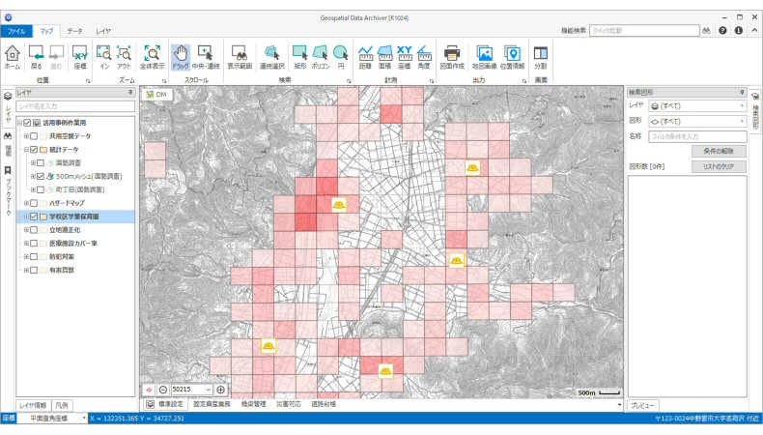This screenshot has width=763, height=435.
Task: Click the リストのクリア button
Action: pos(719,166)
